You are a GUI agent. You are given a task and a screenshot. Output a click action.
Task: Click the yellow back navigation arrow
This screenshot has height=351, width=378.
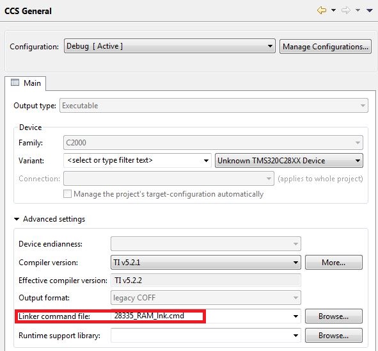[x=322, y=10]
